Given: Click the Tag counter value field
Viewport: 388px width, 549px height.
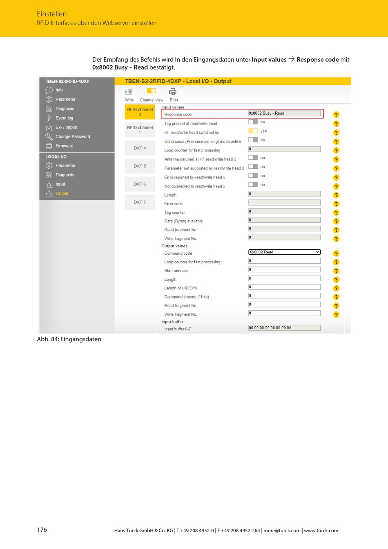Looking at the screenshot, I should click(x=284, y=211).
